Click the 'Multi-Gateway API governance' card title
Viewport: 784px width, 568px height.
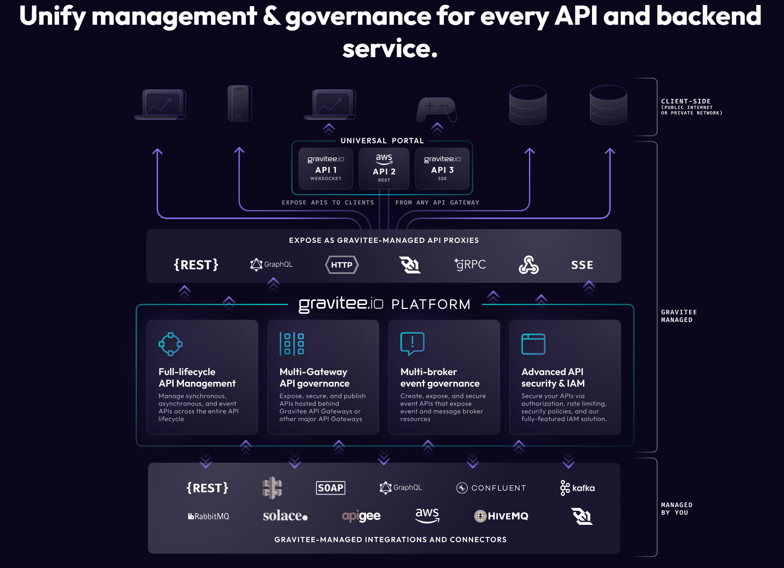[x=314, y=378]
